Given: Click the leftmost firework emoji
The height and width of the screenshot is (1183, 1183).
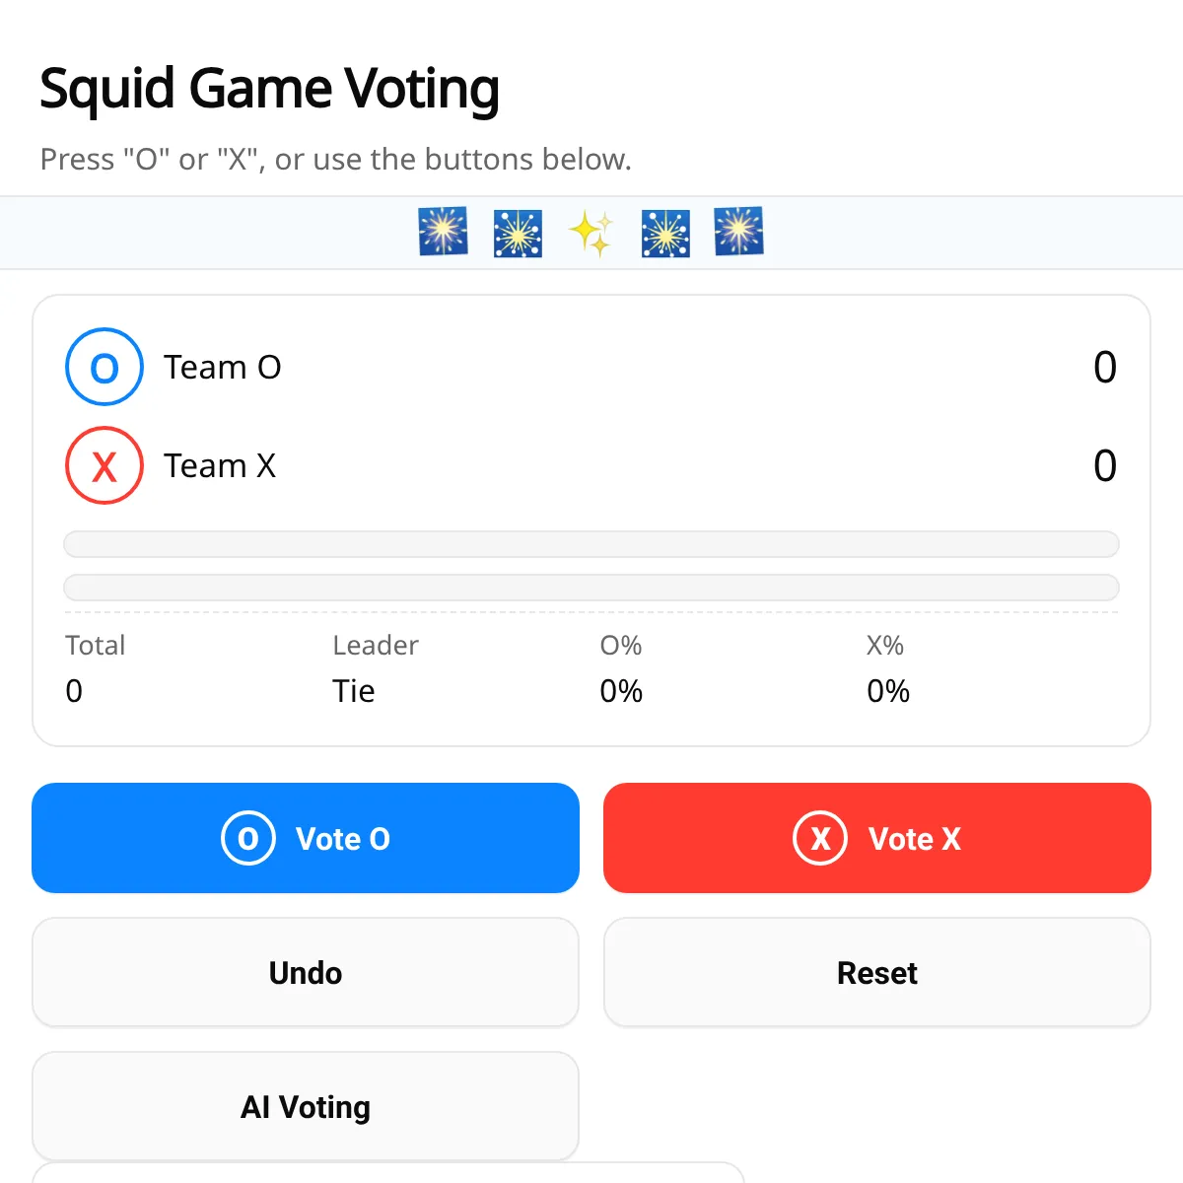Looking at the screenshot, I should [444, 233].
